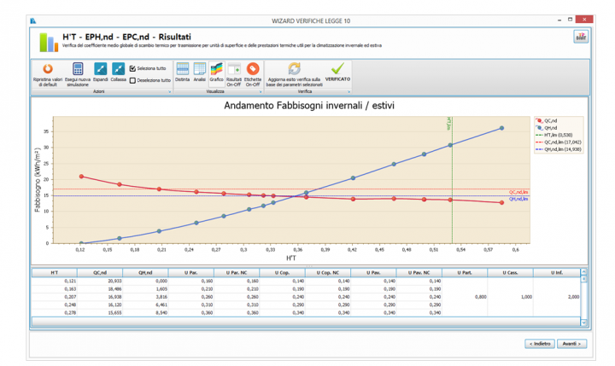Expand the Visualizza group launcher arrow
The height and width of the screenshot is (366, 615).
click(x=260, y=91)
